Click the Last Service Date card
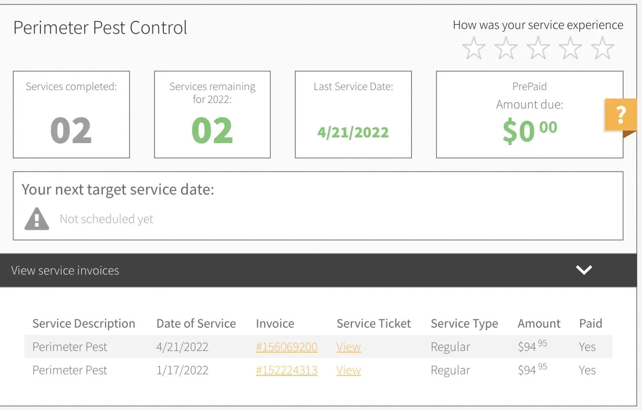Screen dimensions: 642x410 pos(353,114)
